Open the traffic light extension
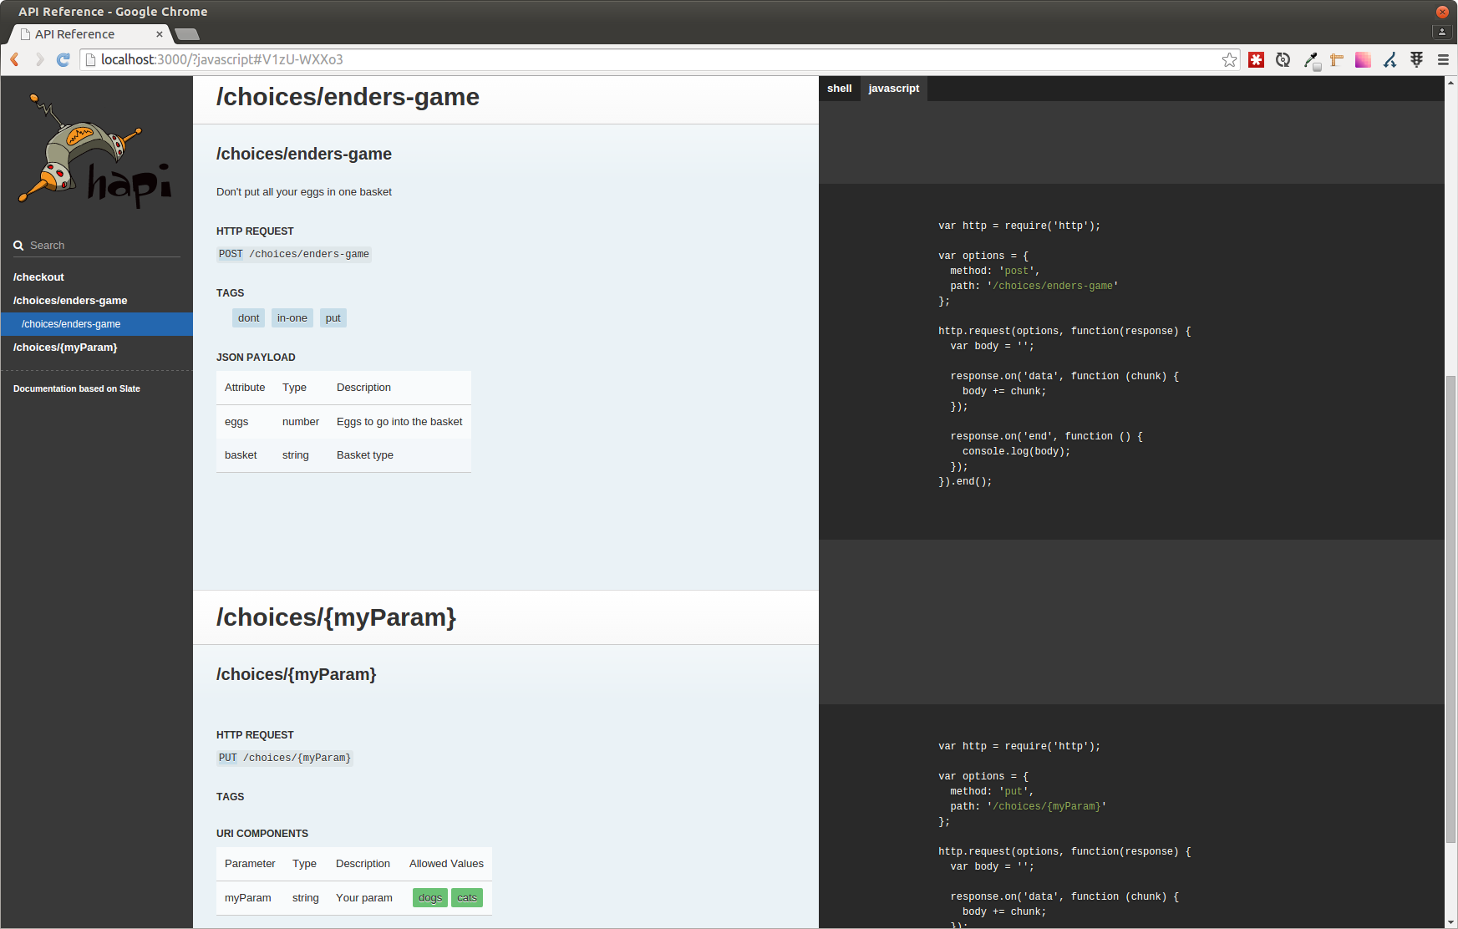The image size is (1458, 929). 1416,59
